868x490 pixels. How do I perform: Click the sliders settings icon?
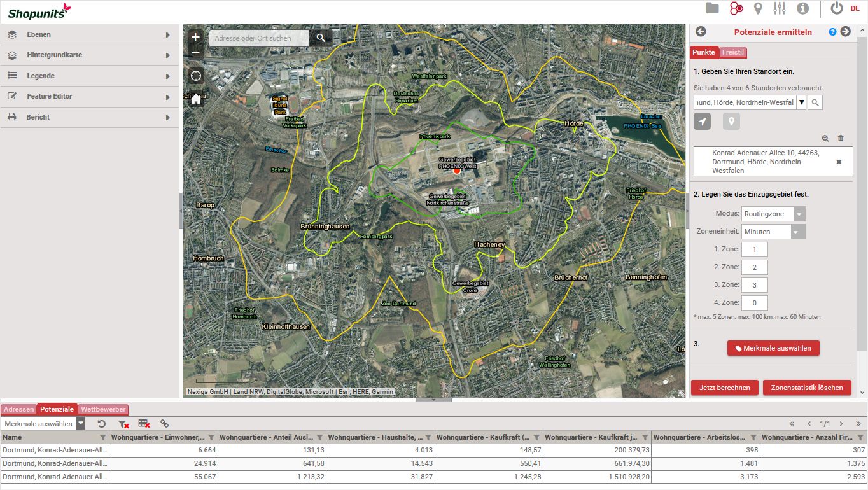pos(780,8)
